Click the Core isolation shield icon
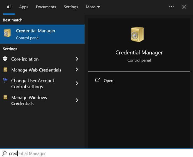The width and height of the screenshot is (193, 157). click(5, 59)
